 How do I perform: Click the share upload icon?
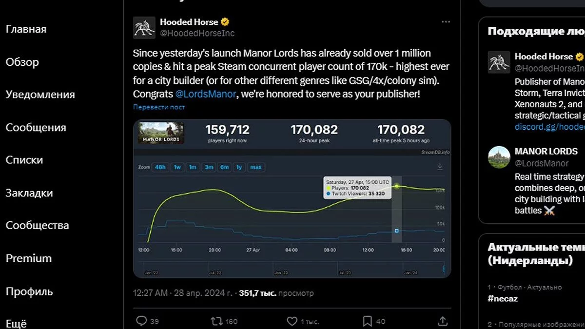[443, 321]
